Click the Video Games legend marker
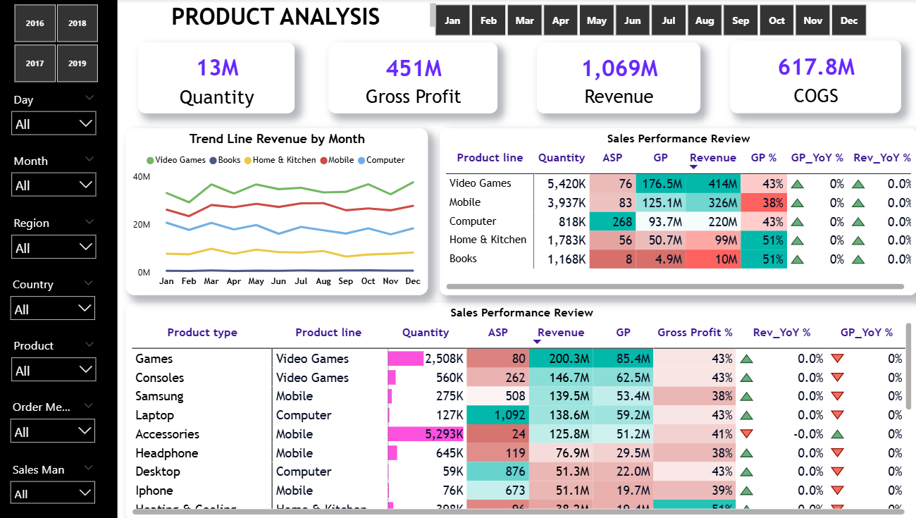 point(150,161)
